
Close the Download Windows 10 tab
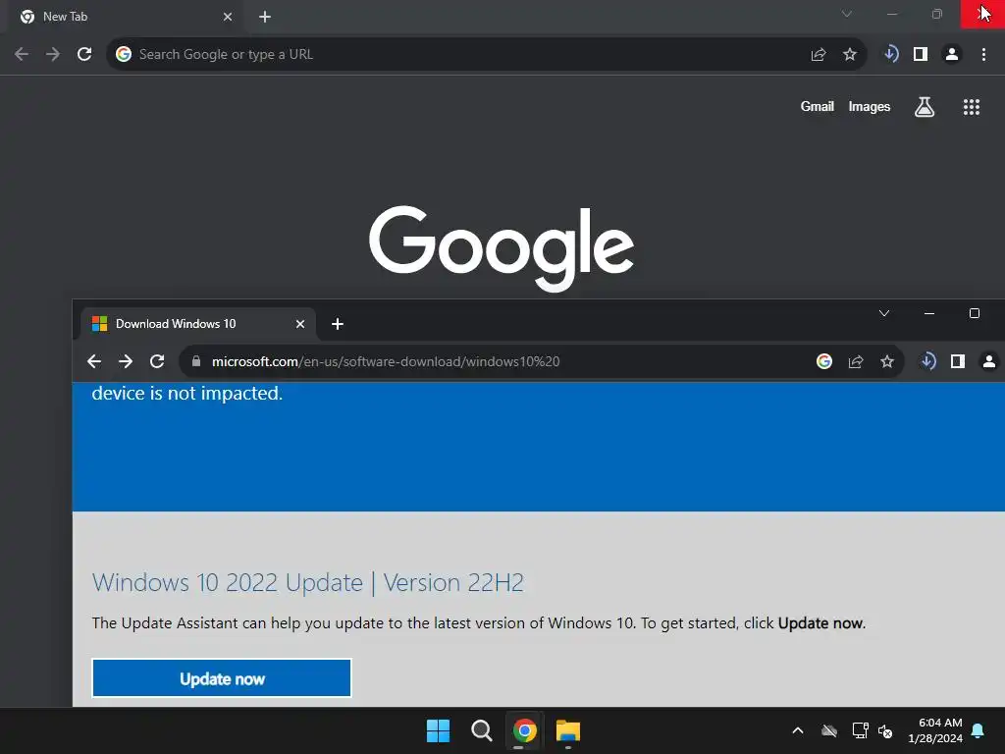[x=300, y=324]
